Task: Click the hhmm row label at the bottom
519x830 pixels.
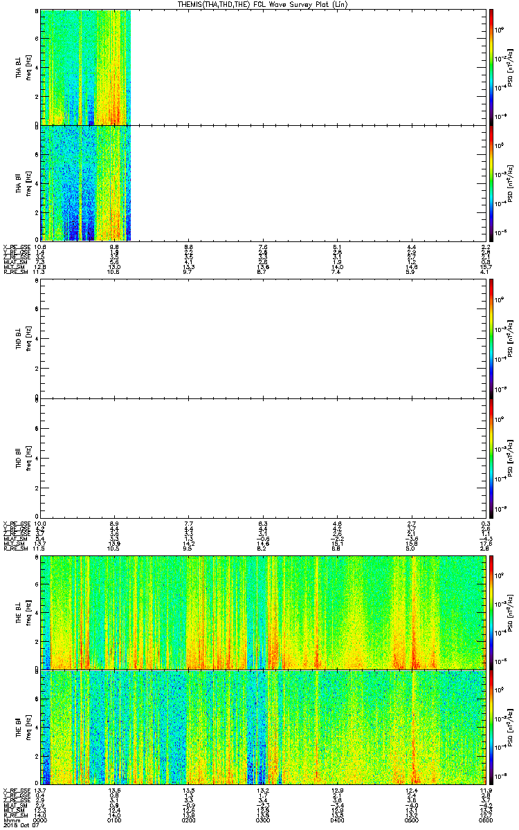Action: (x=10, y=820)
